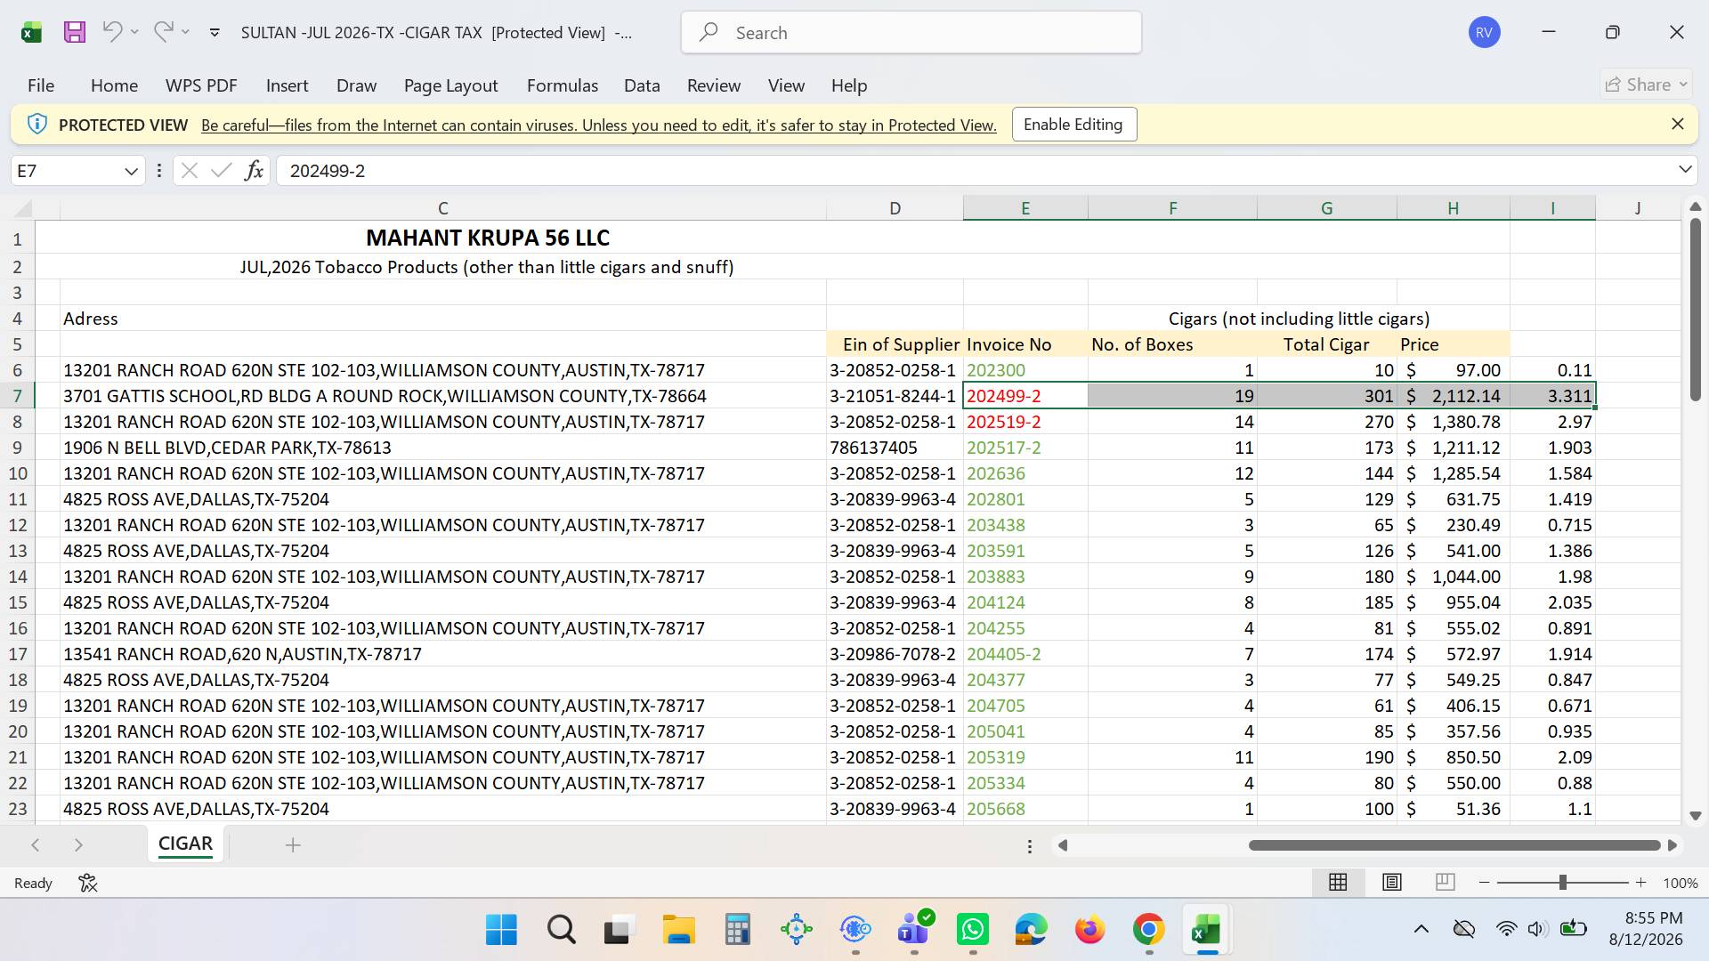Screen dimensions: 1709x961
Task: Open Accessibility checker icon in status bar
Action: pyautogui.click(x=87, y=883)
